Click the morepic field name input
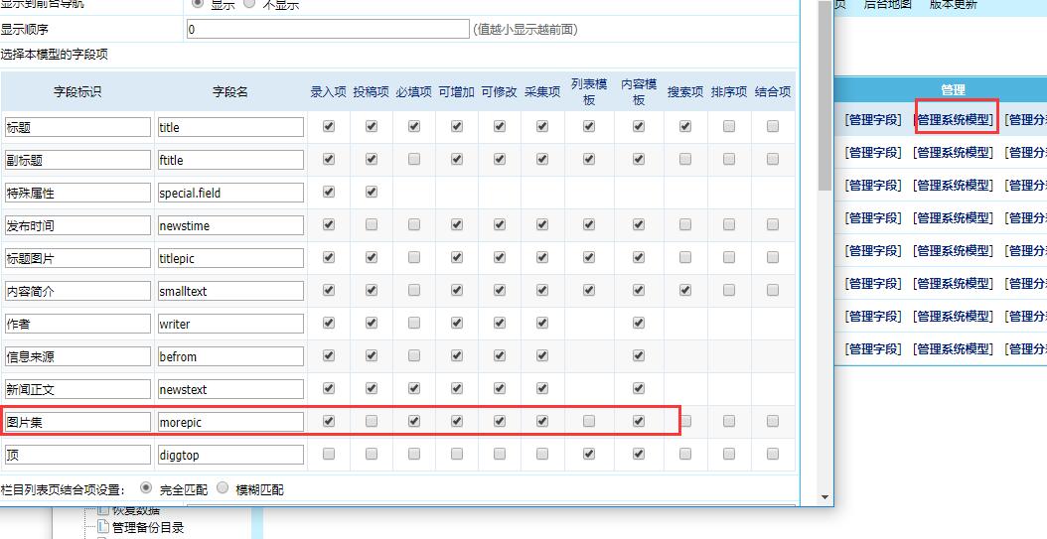1047x539 pixels. tap(230, 422)
